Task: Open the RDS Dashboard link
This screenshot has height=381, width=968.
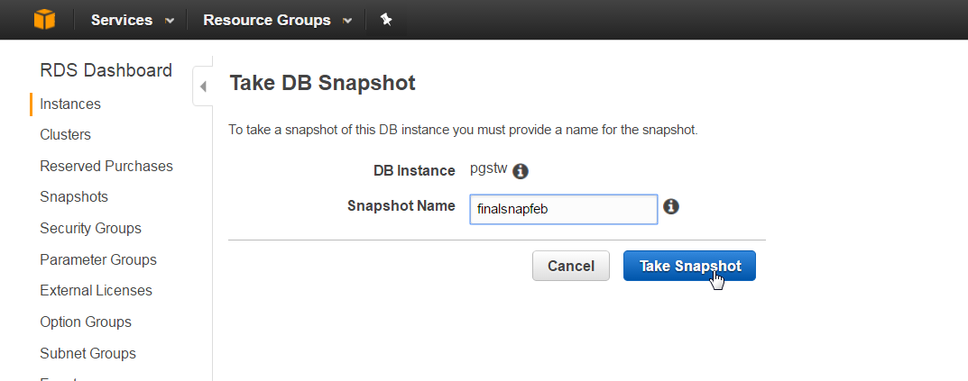Action: [x=106, y=70]
